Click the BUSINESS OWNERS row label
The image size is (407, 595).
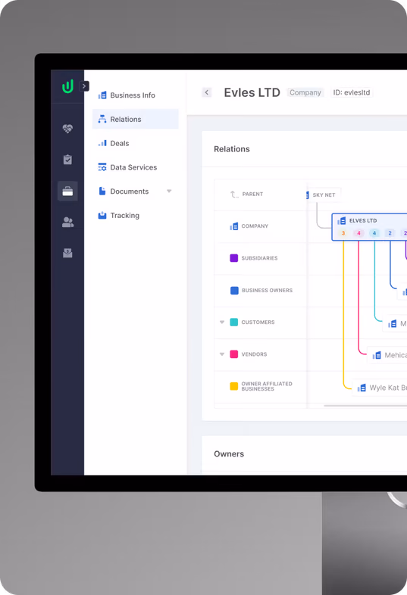pyautogui.click(x=267, y=290)
